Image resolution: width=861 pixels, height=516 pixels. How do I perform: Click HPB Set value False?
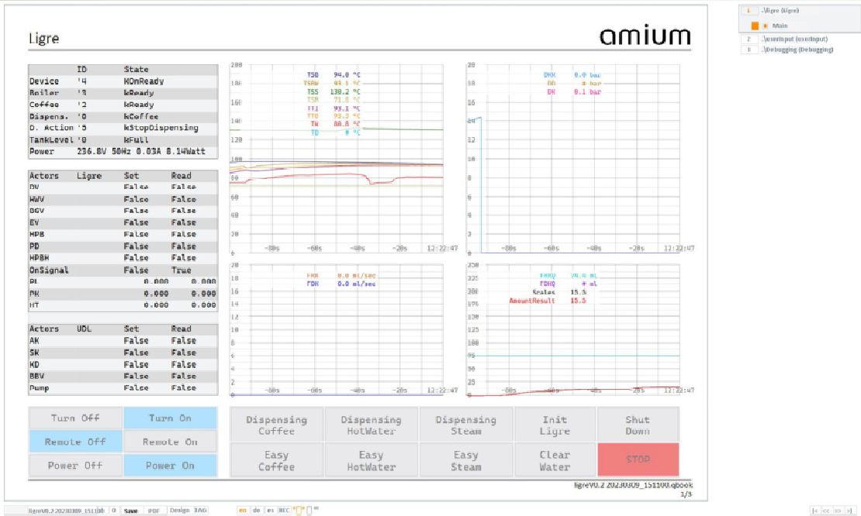[x=136, y=234]
